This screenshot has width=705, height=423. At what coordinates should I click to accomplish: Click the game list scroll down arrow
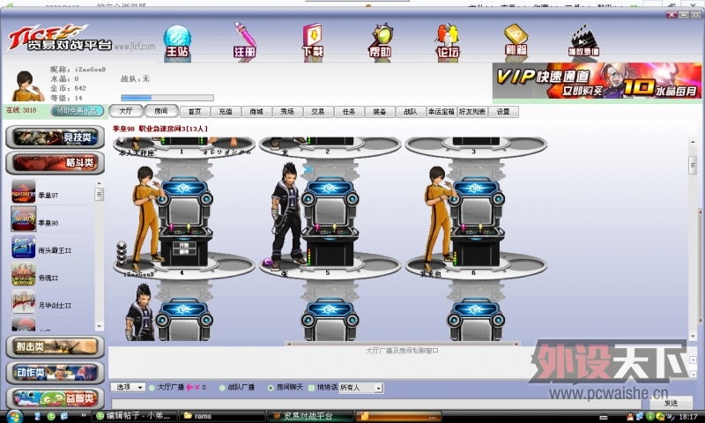[x=100, y=326]
